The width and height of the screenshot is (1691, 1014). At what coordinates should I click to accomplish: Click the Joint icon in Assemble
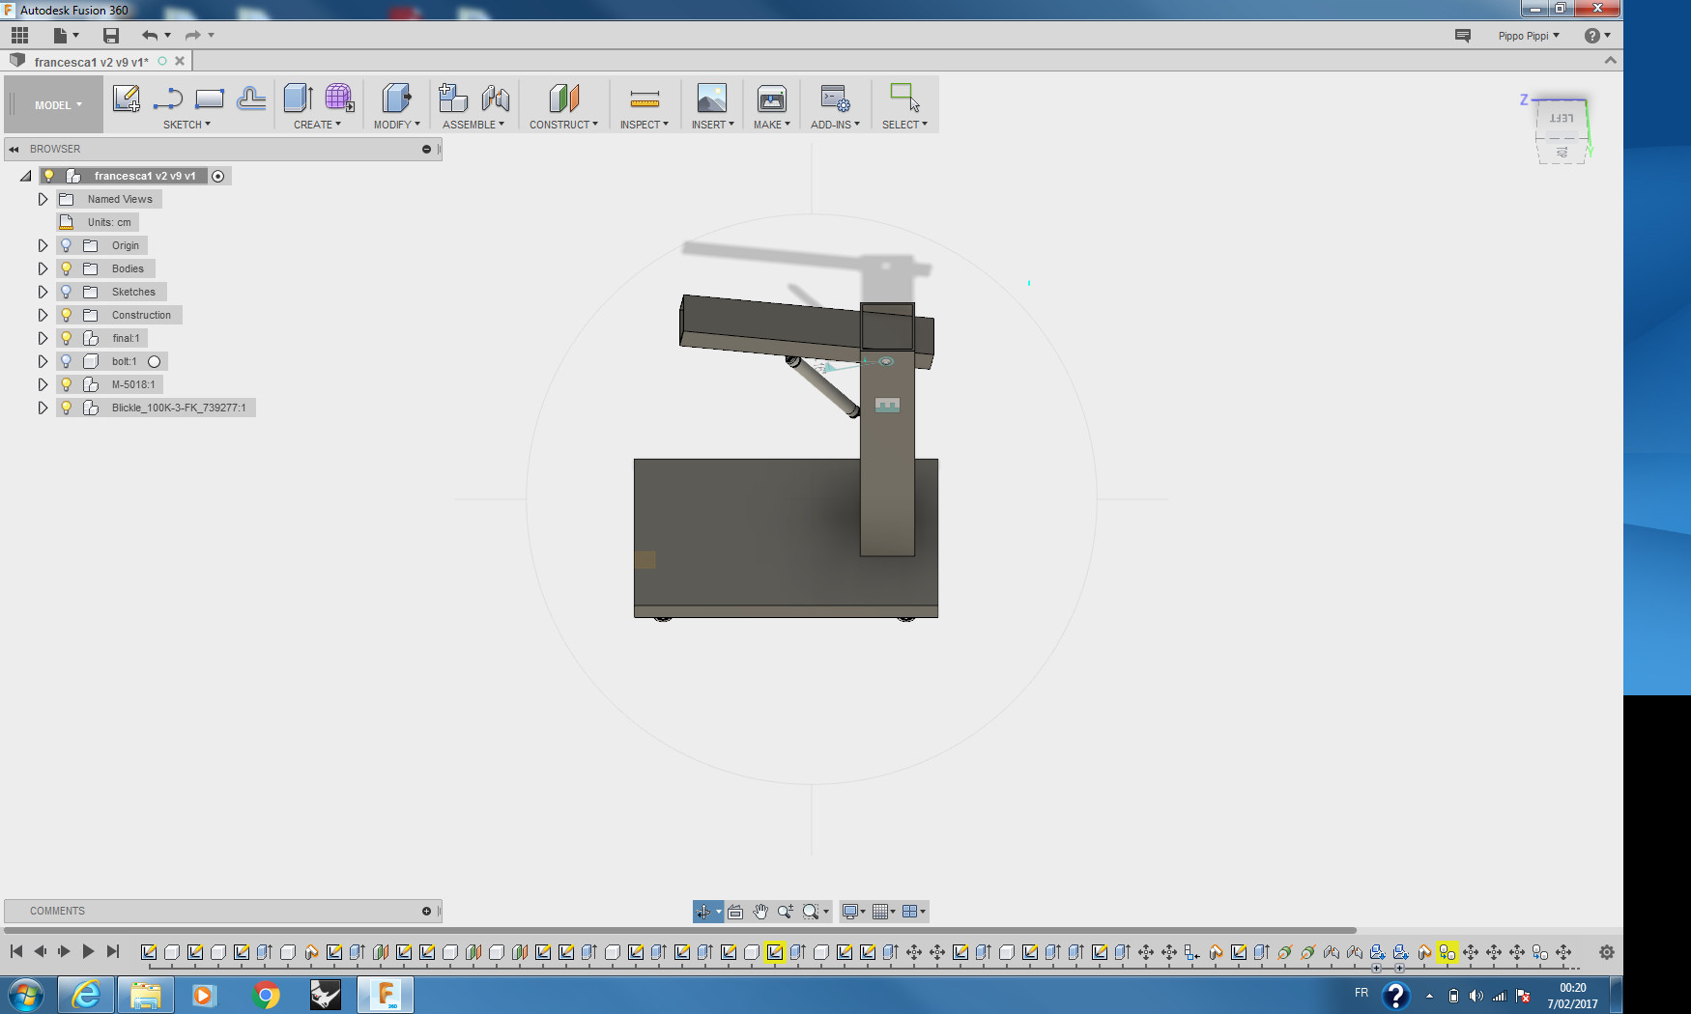pyautogui.click(x=496, y=99)
